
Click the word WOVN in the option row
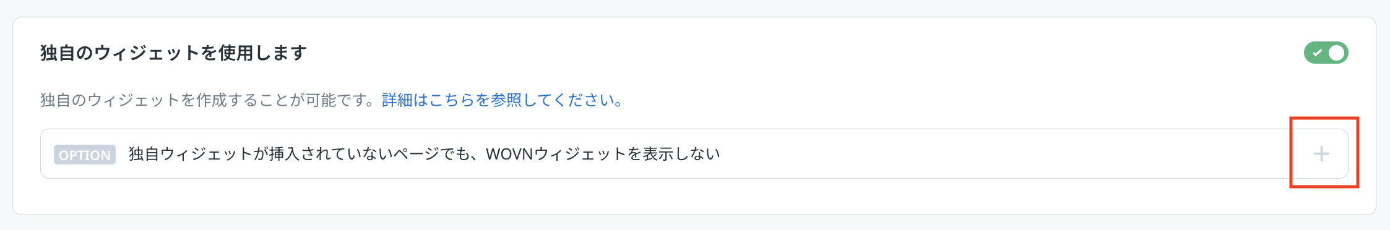509,154
